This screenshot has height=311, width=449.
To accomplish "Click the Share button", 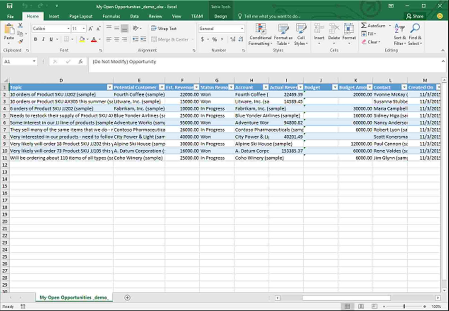I will pyautogui.click(x=415, y=16).
